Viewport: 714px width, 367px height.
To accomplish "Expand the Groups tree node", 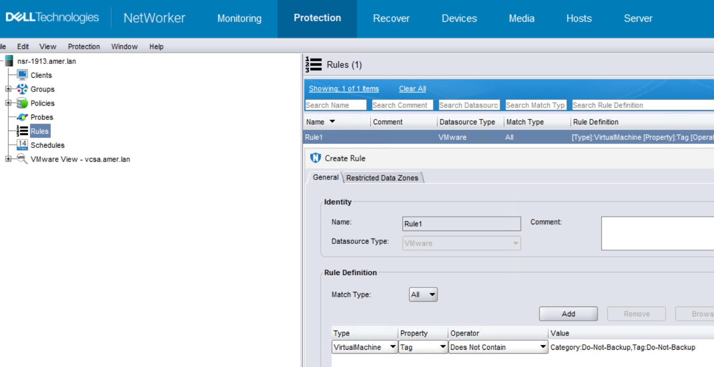I will click(8, 89).
